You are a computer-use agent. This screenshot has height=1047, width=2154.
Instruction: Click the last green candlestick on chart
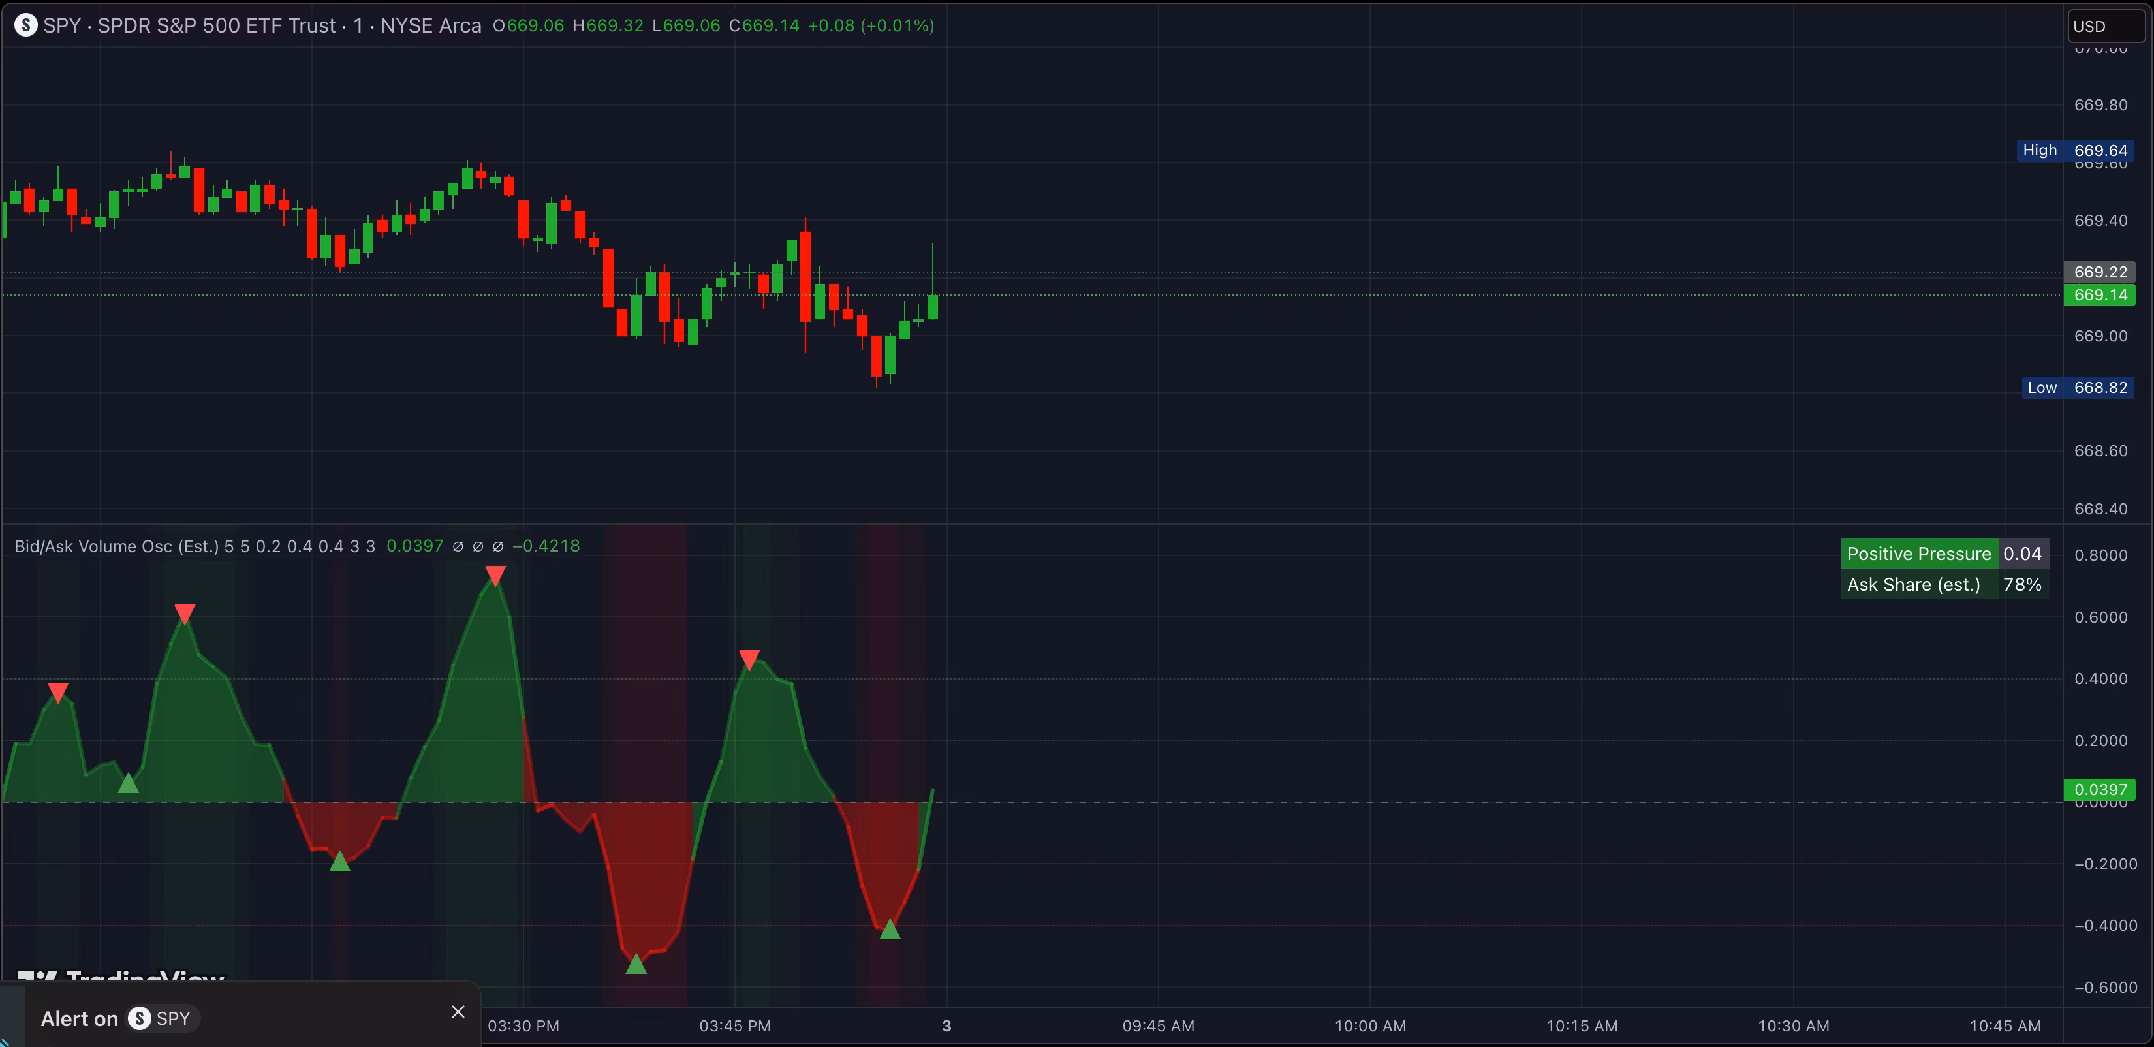[x=932, y=305]
